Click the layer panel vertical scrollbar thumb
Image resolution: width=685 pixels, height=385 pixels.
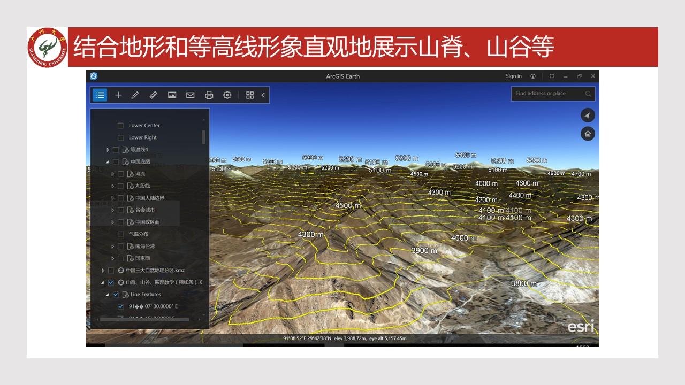coord(203,137)
